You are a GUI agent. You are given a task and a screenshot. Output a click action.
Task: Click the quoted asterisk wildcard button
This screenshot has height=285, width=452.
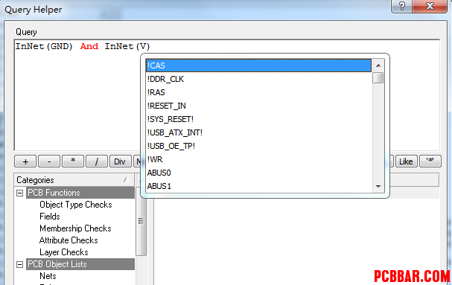point(430,161)
